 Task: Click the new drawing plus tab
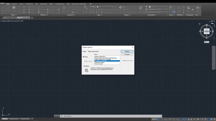tap(32, 18)
